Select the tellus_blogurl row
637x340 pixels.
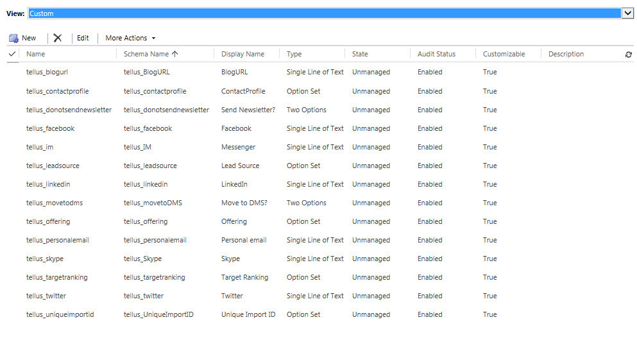[46, 72]
